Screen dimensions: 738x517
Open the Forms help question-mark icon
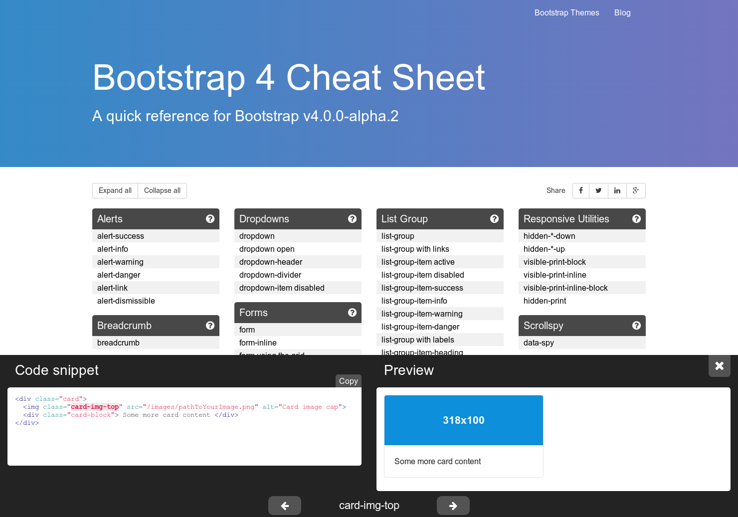pyautogui.click(x=352, y=313)
